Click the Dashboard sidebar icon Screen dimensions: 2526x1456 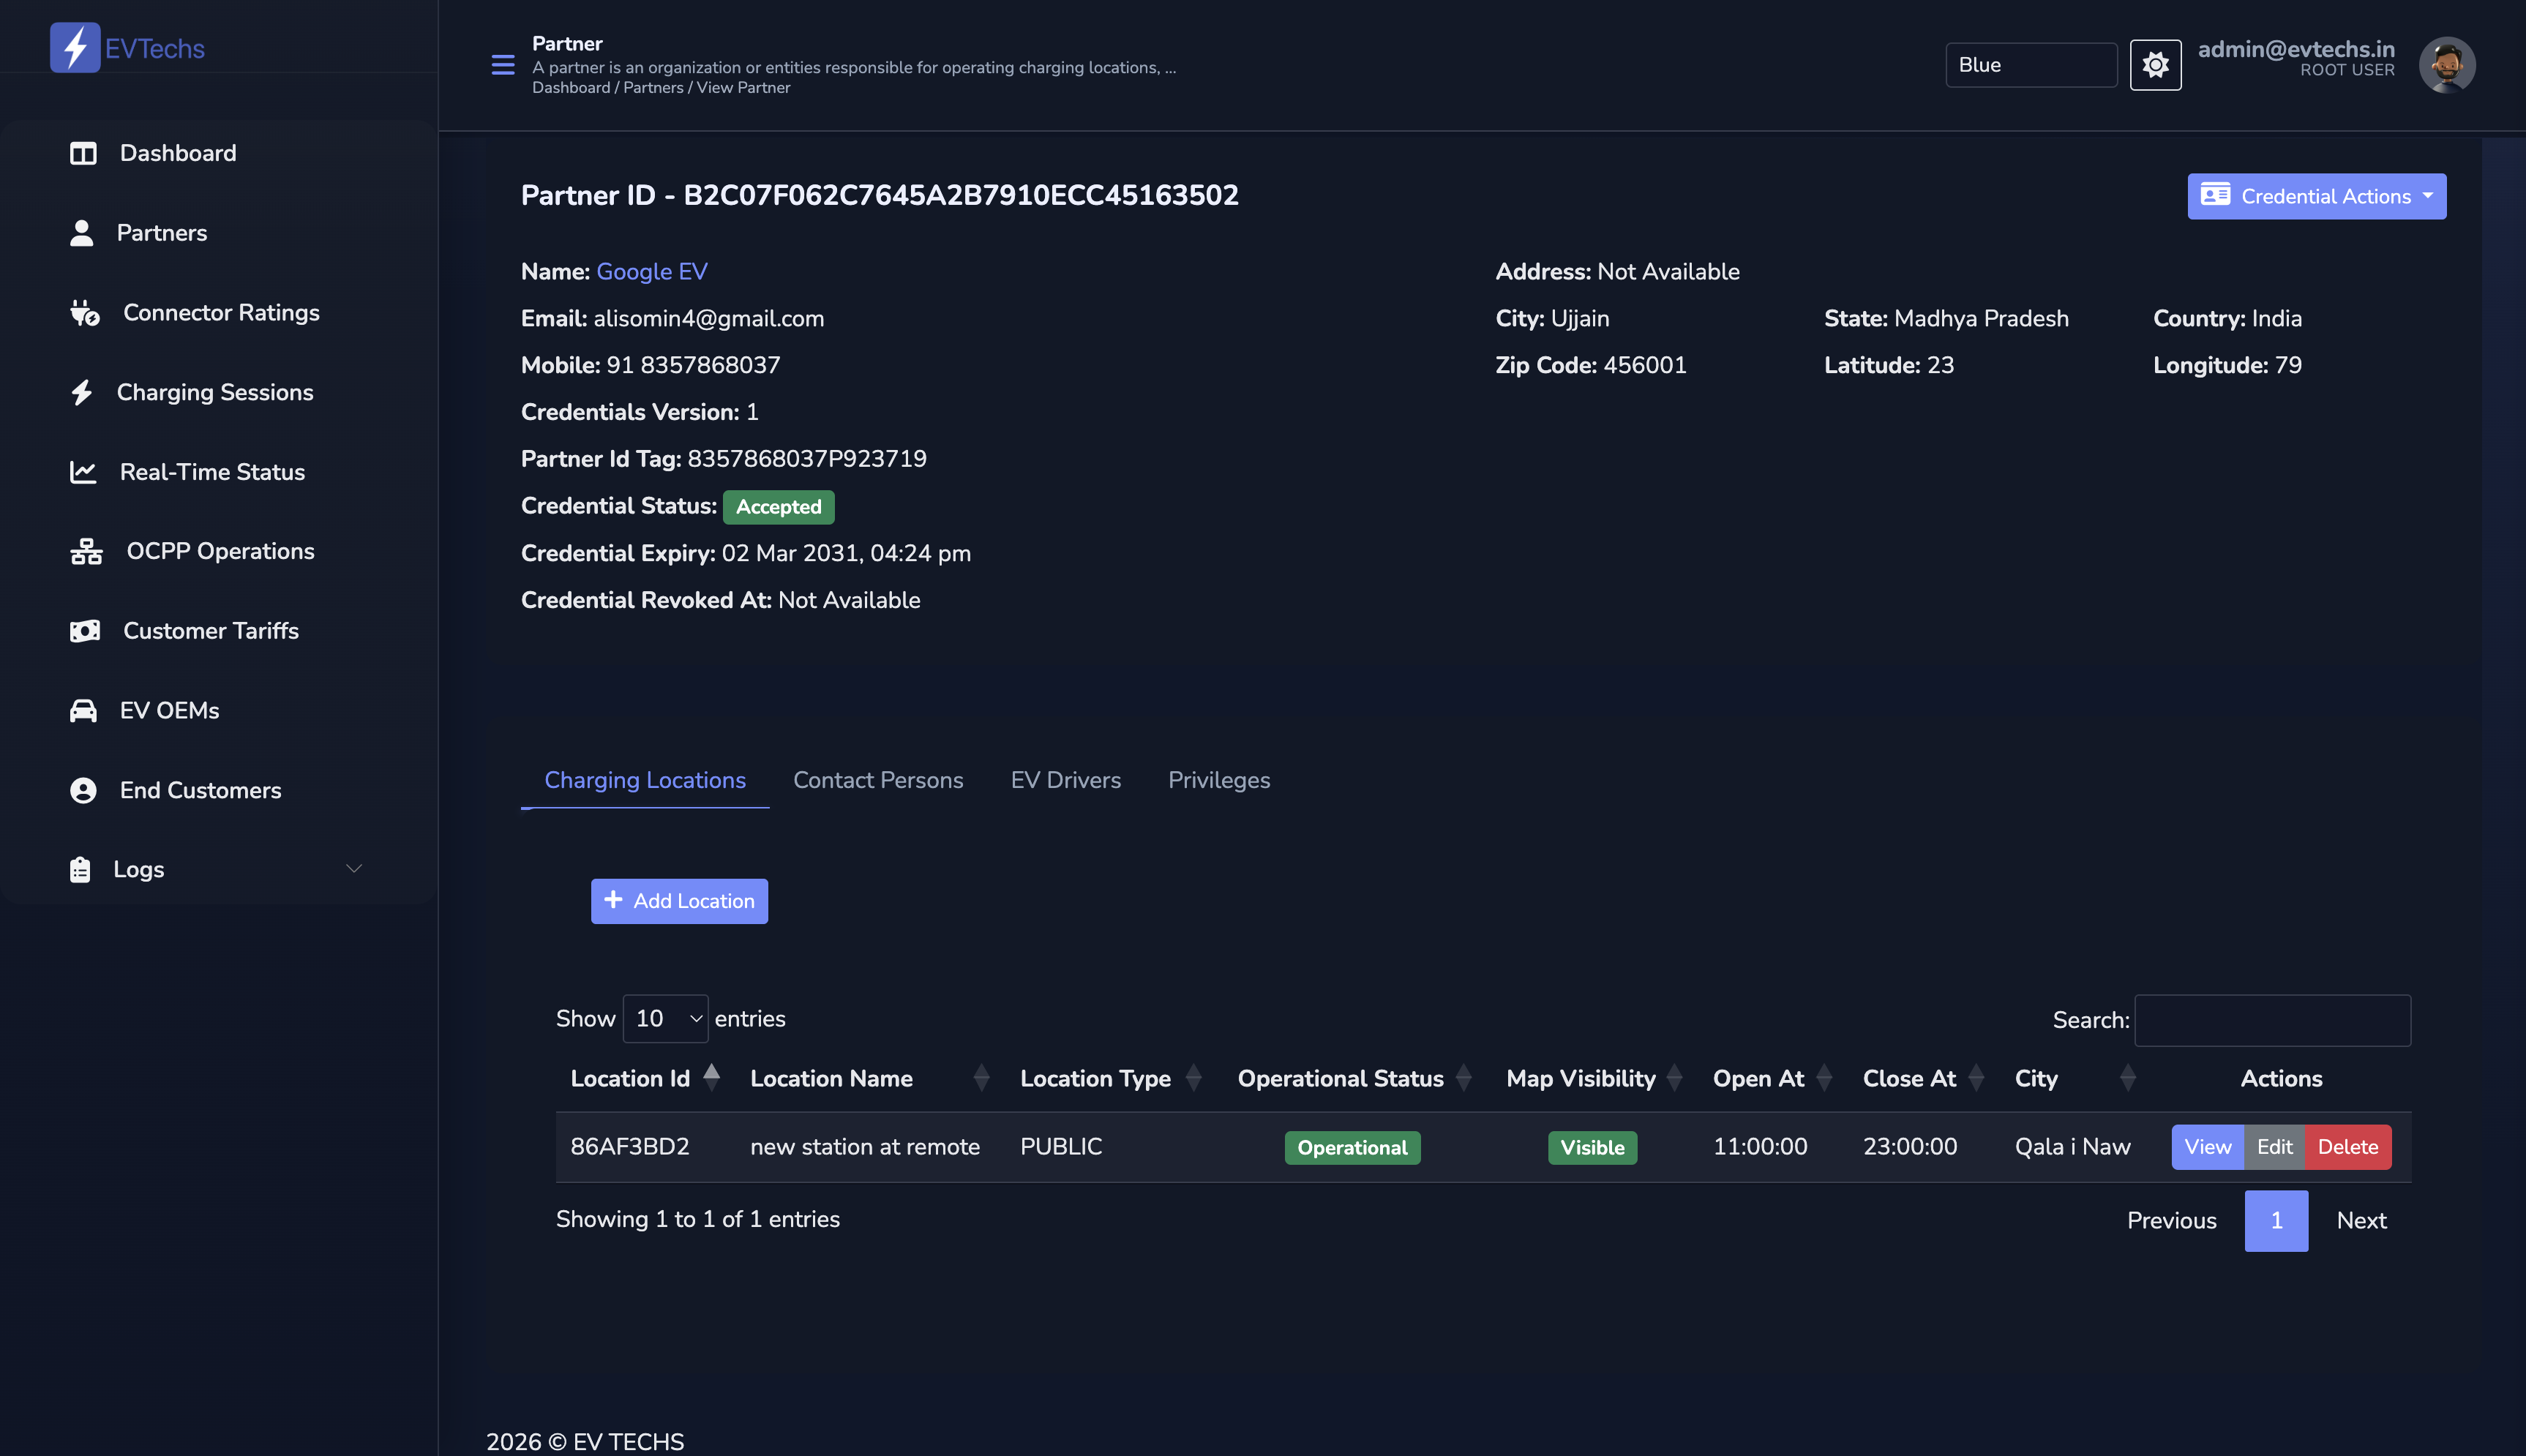[83, 153]
